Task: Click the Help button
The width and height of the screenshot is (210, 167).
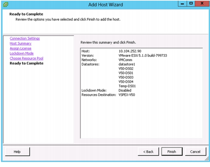Action: click(17, 152)
